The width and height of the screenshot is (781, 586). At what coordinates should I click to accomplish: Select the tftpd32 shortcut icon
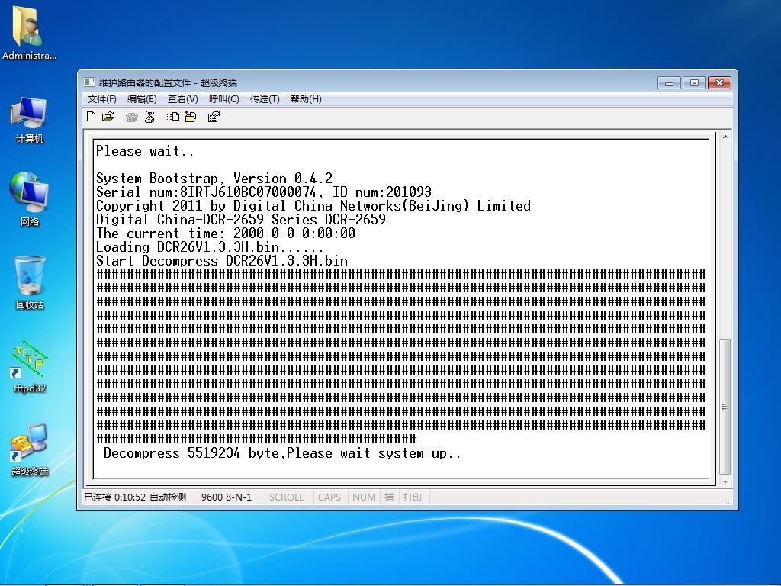click(30, 367)
